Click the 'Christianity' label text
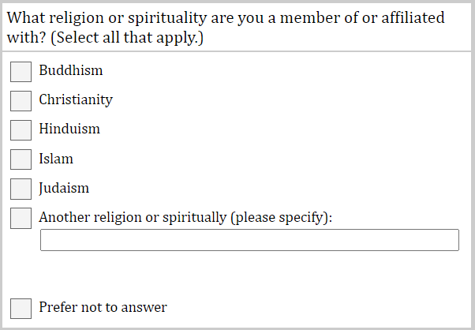Screen dimensions: 475x330 76,99
